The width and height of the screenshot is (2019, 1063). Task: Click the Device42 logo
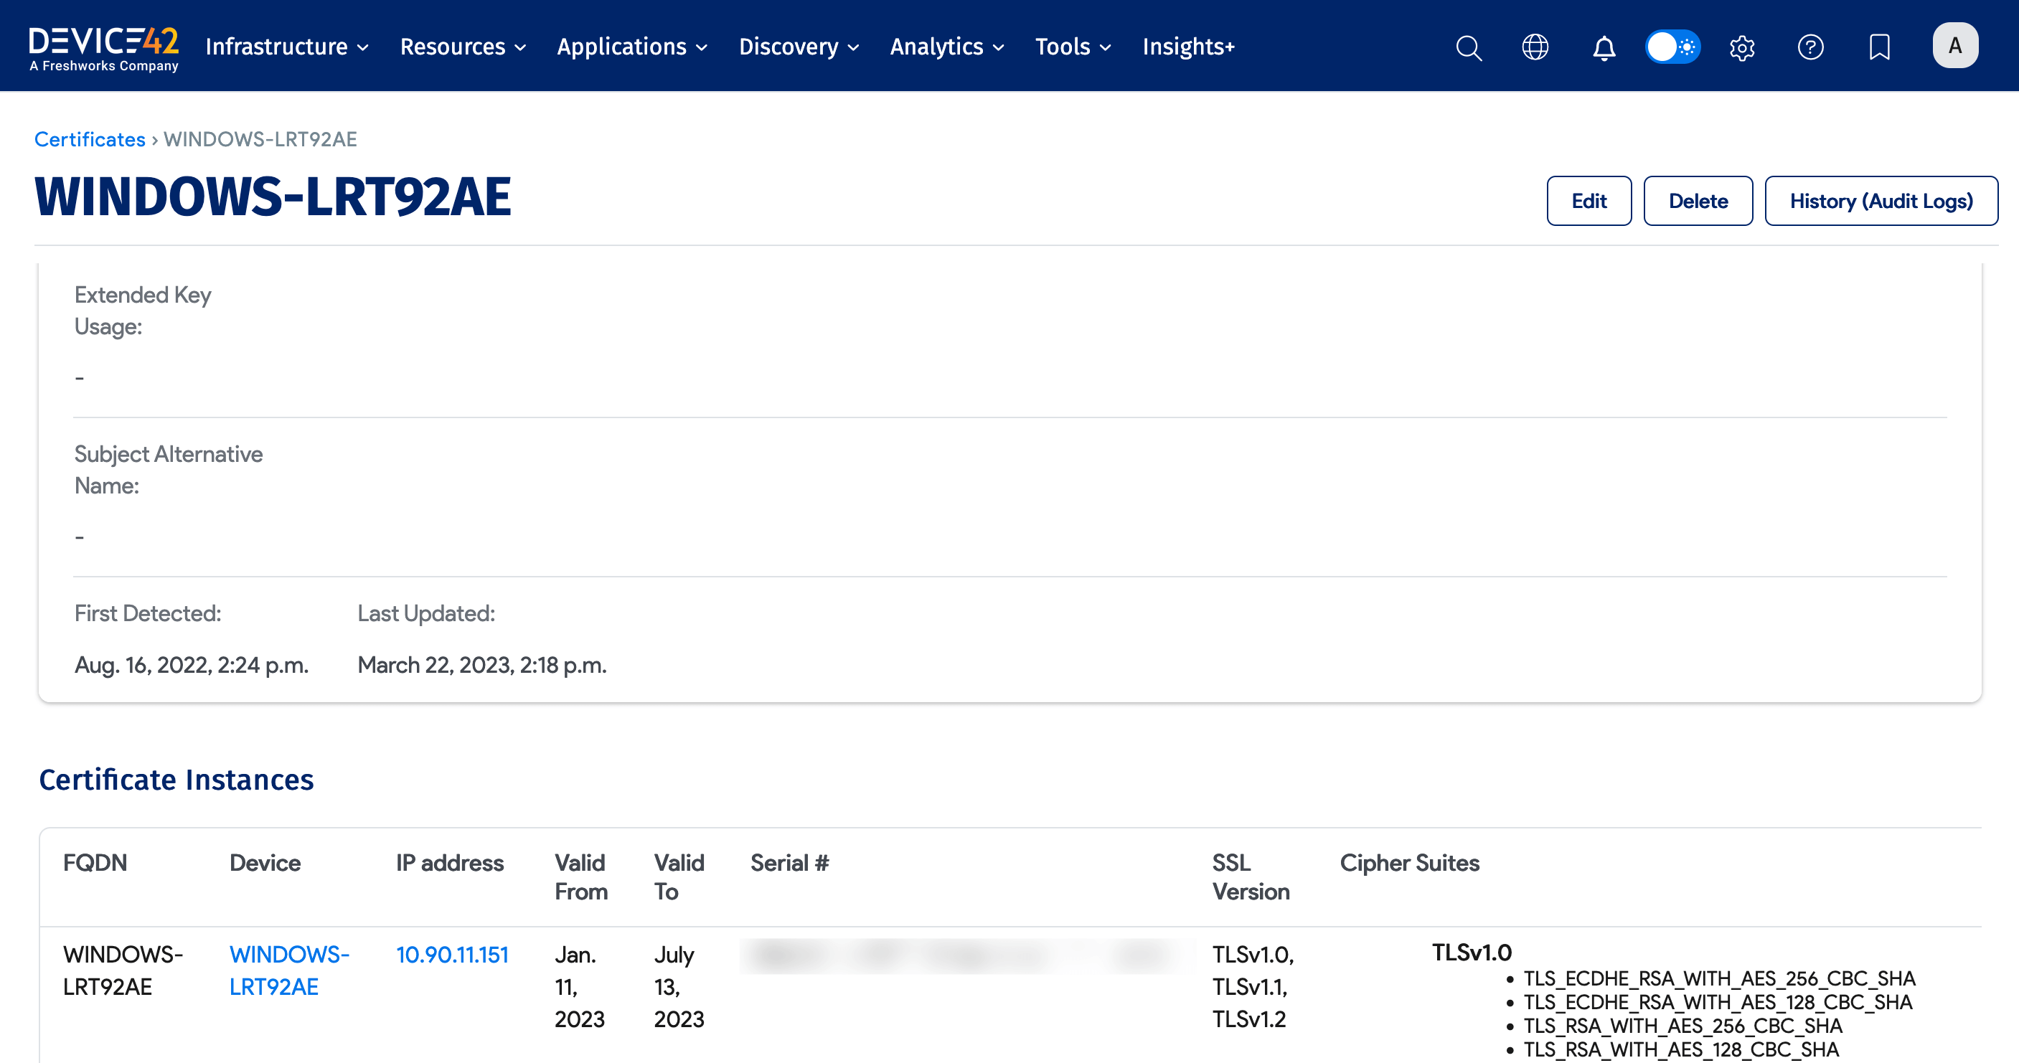pos(103,49)
